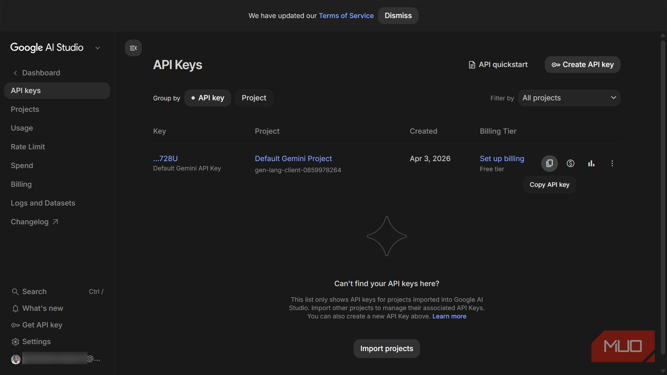Click the Key column header
Image resolution: width=667 pixels, height=375 pixels.
pos(159,131)
